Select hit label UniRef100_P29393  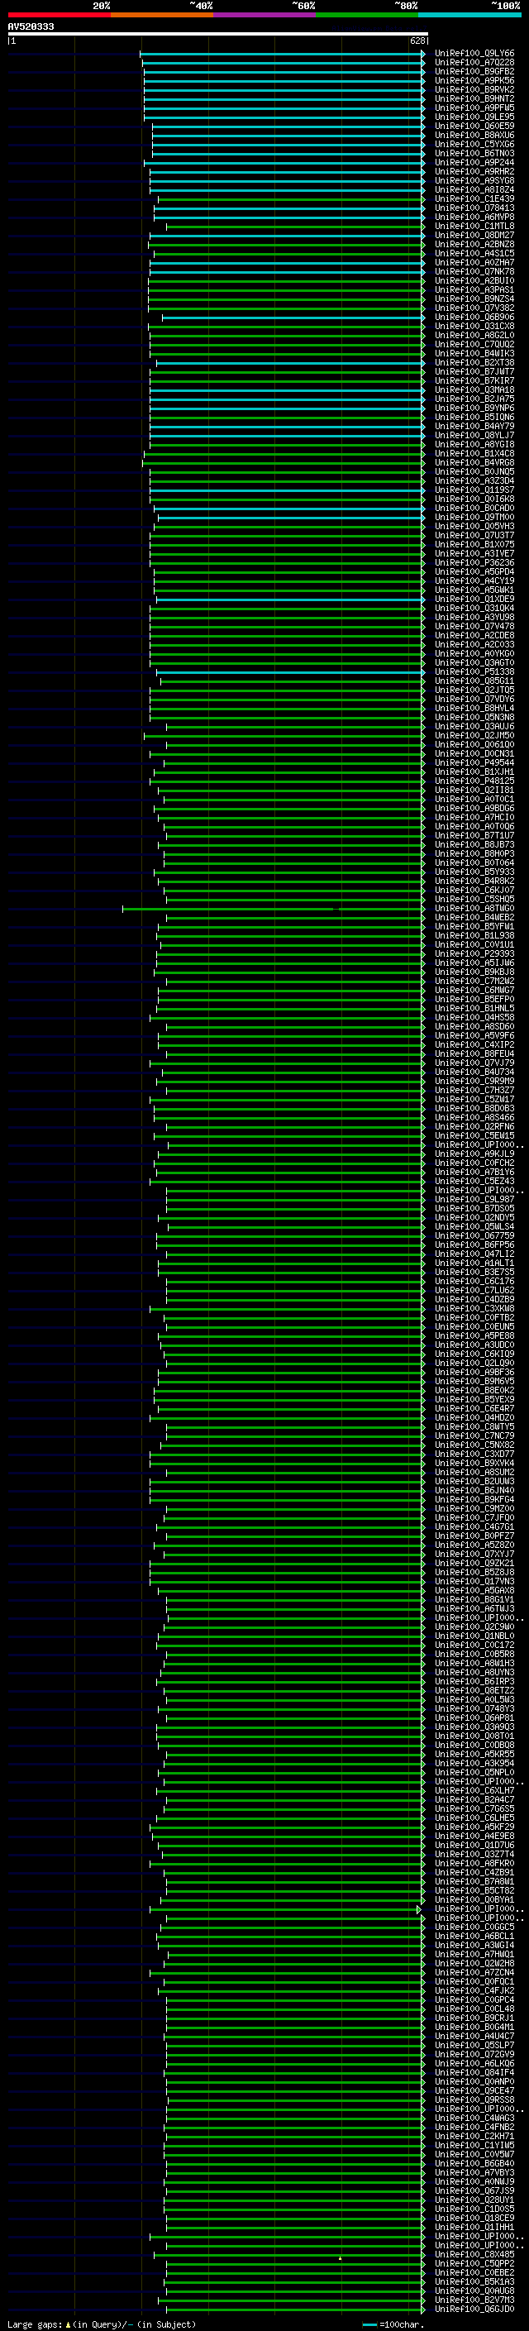(474, 953)
